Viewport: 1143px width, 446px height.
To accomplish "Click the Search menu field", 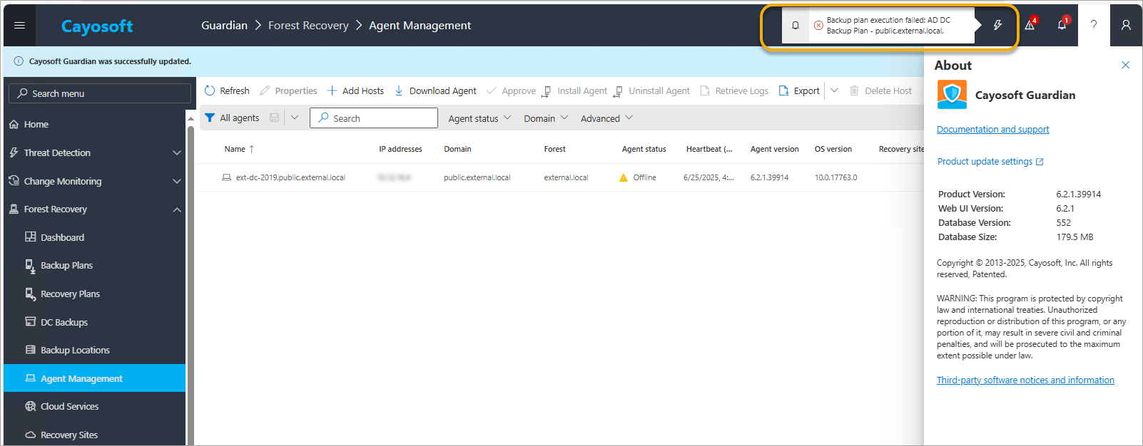I will (100, 93).
